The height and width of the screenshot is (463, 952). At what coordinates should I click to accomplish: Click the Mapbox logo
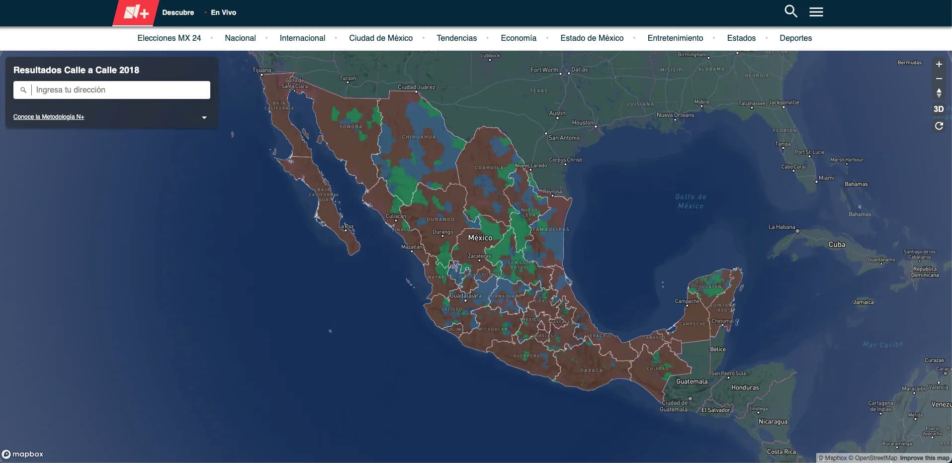tap(24, 454)
